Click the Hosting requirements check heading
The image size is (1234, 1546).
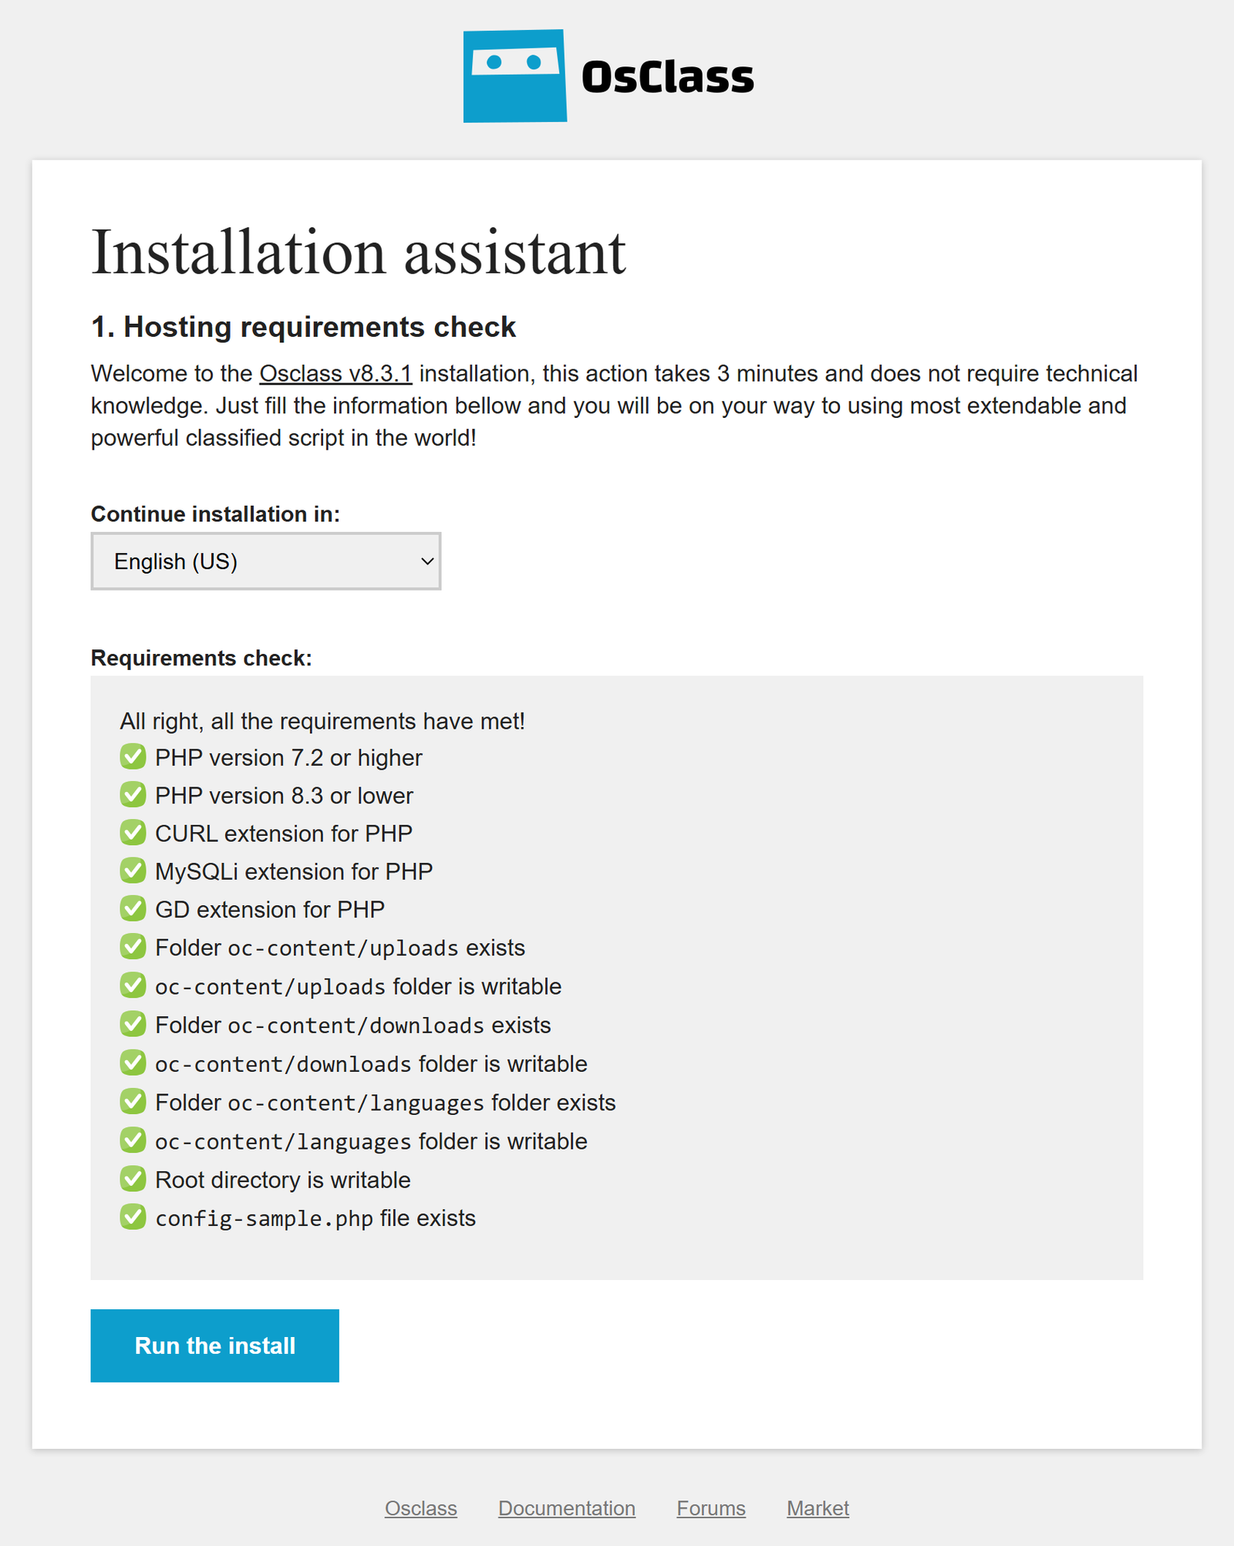303,327
